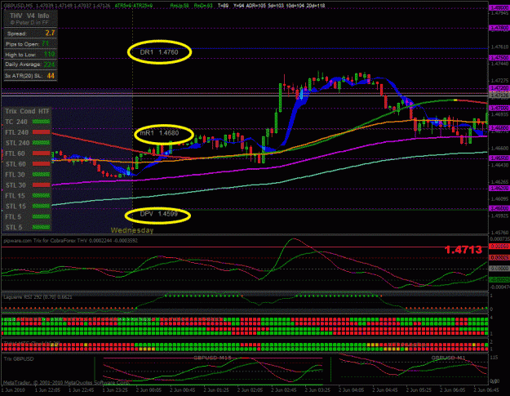The width and height of the screenshot is (510, 396).
Task: Click the RmDn:63 header value
Action: coord(203,6)
